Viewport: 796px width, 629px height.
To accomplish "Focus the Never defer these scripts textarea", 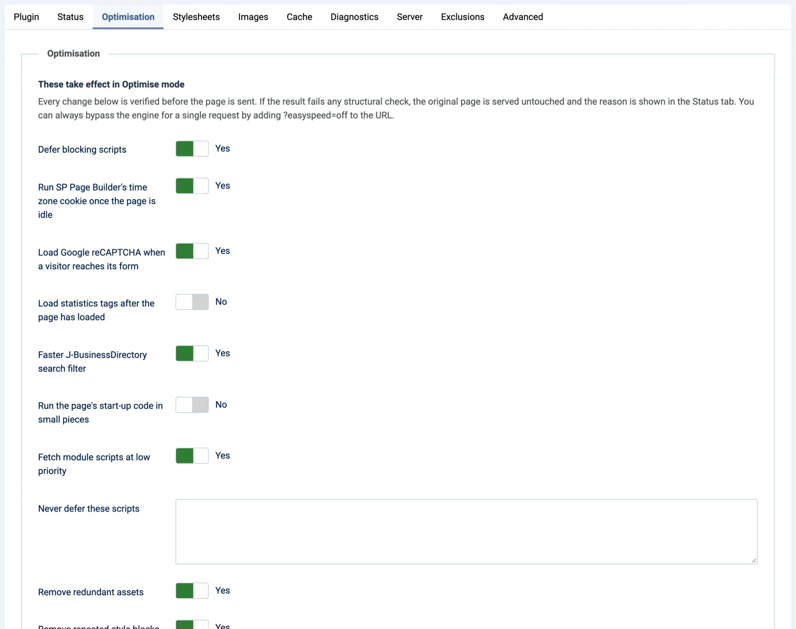I will pyautogui.click(x=466, y=532).
